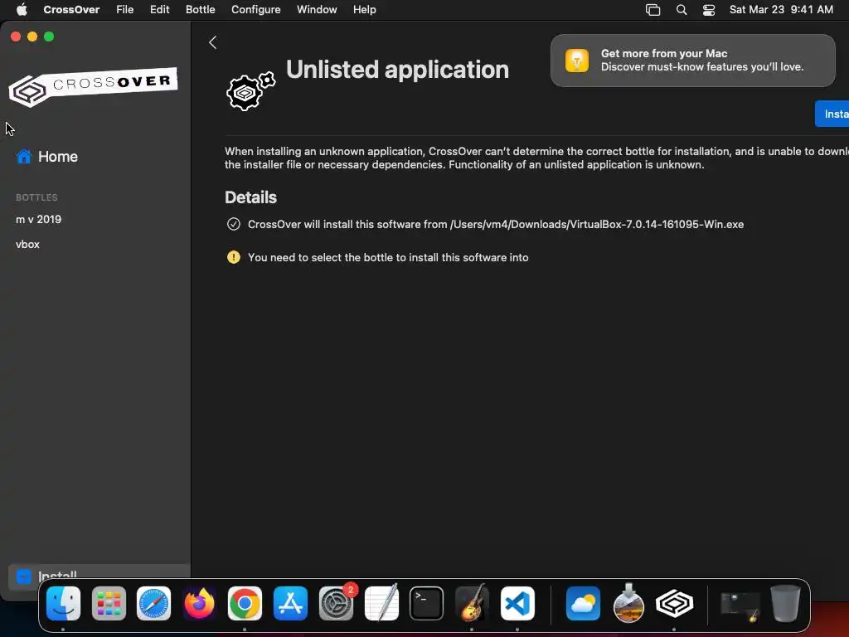Select the m v 2019 bottle

[x=38, y=219]
